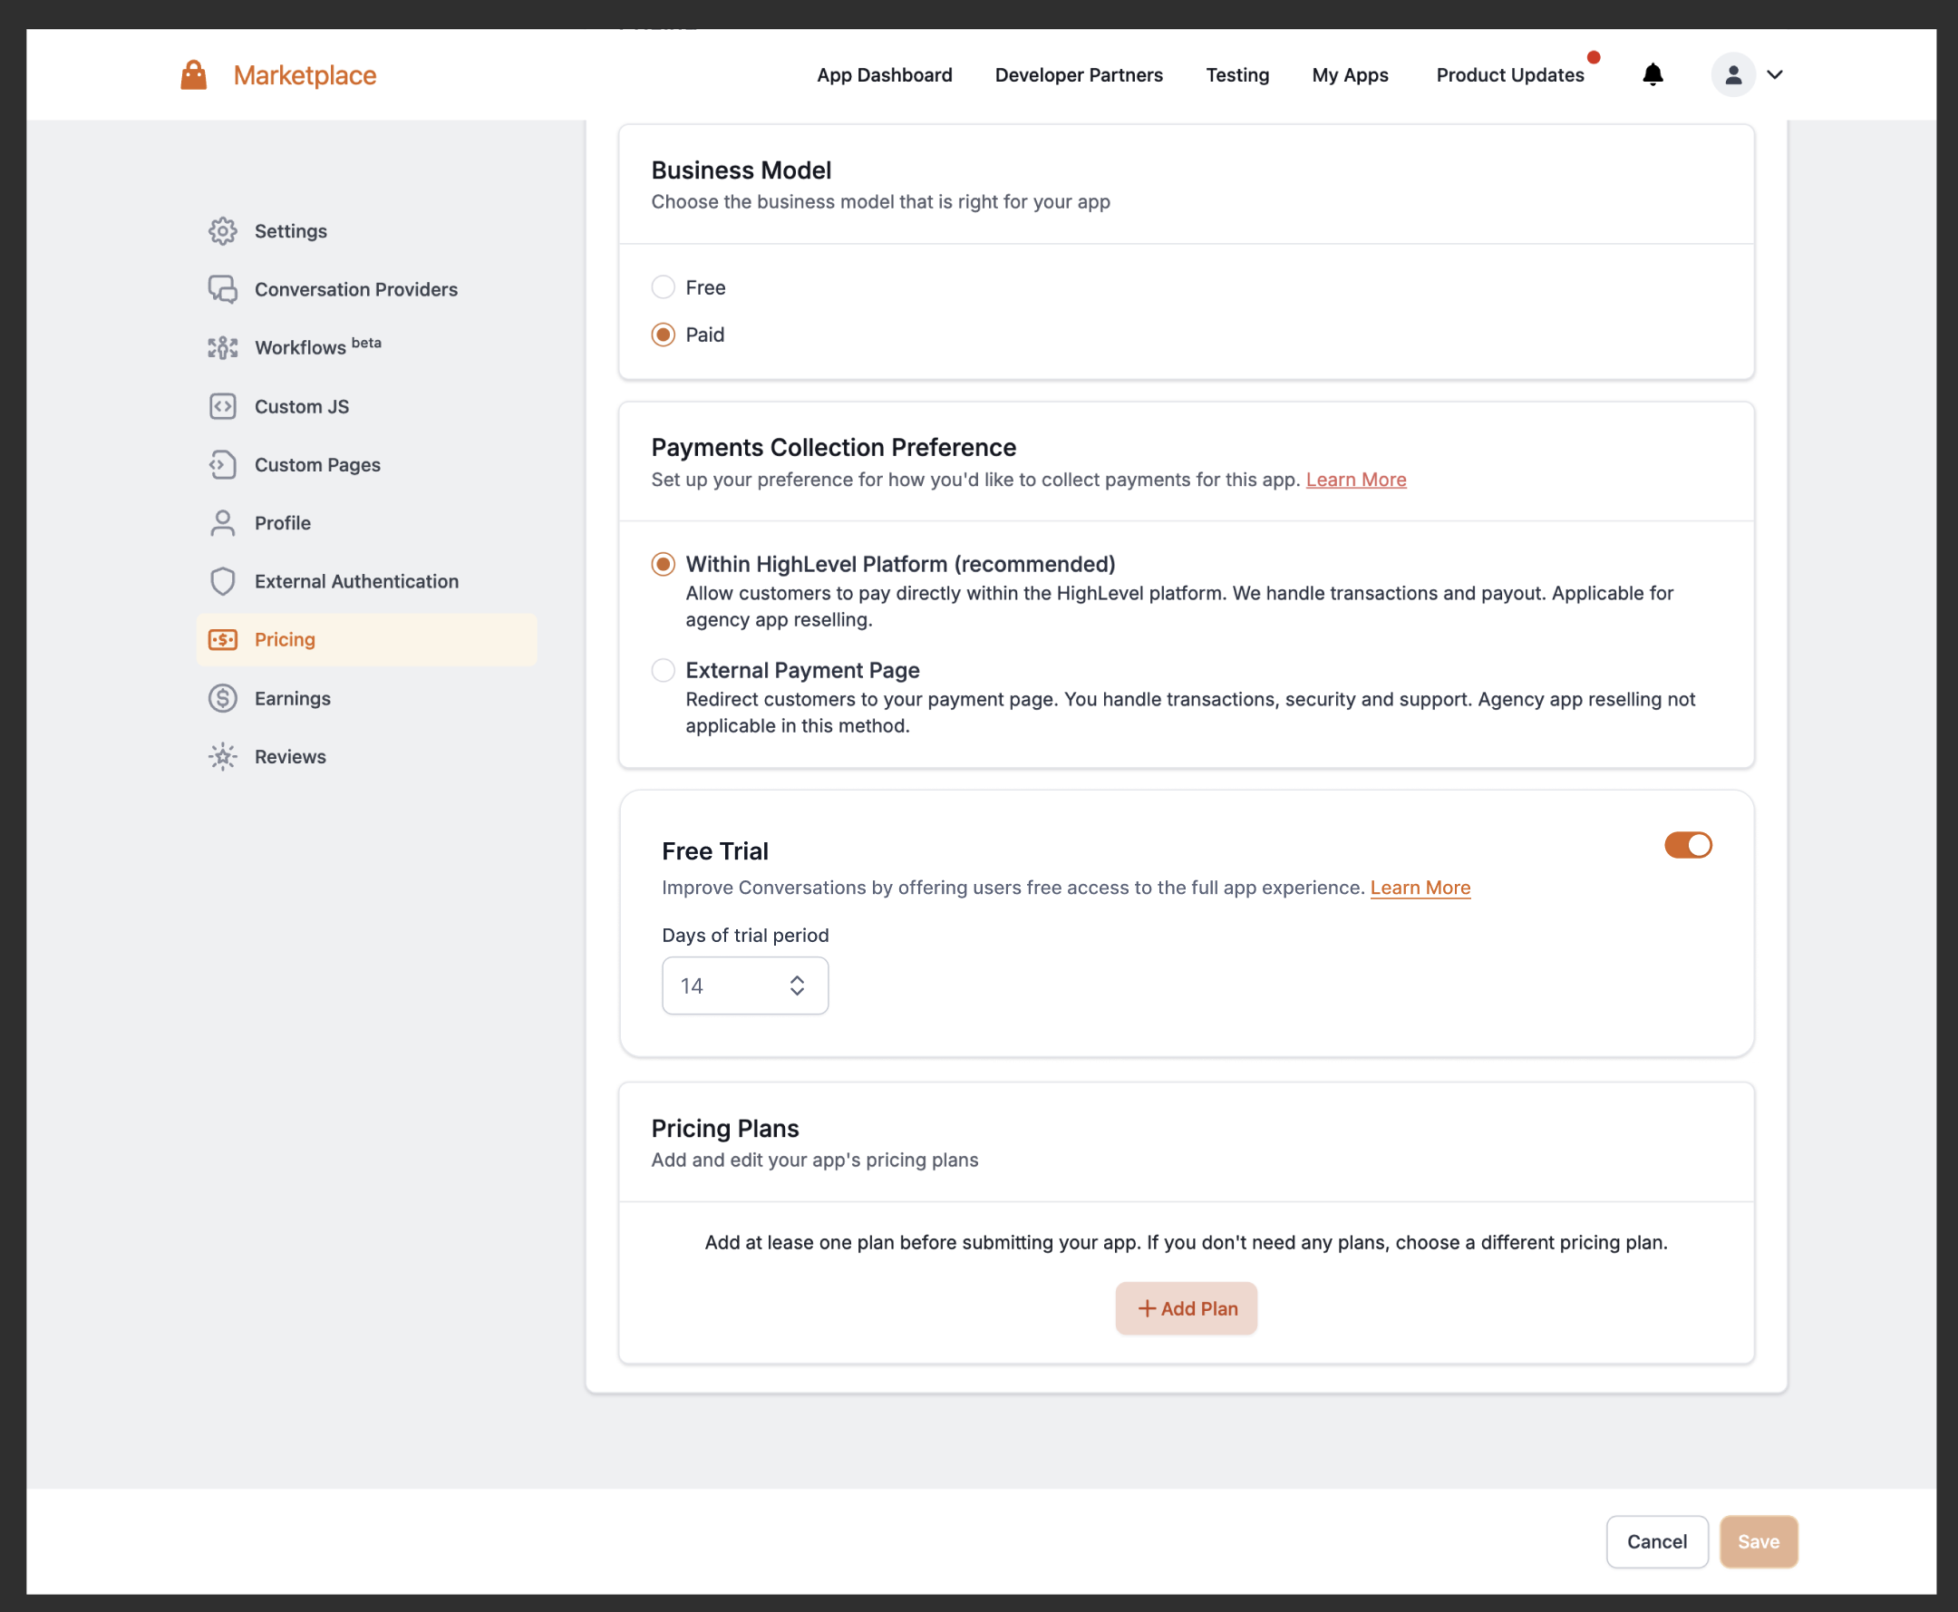
Task: Select the Paid radio button
Action: (663, 335)
